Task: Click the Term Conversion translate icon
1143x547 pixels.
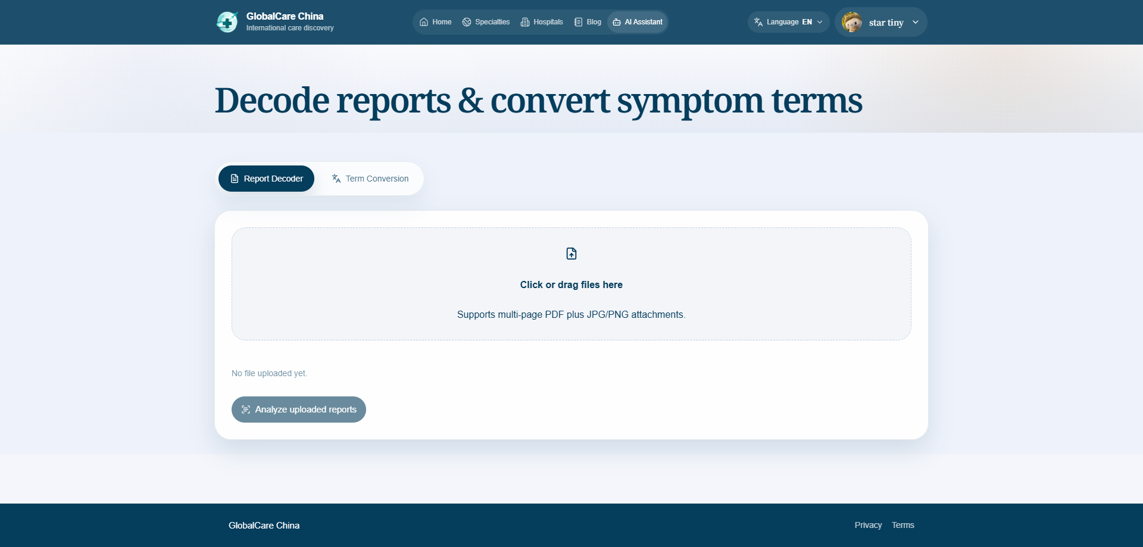Action: (336, 179)
